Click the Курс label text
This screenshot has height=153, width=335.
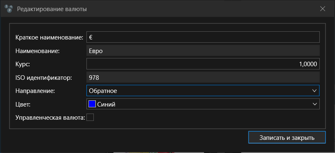coord(23,64)
